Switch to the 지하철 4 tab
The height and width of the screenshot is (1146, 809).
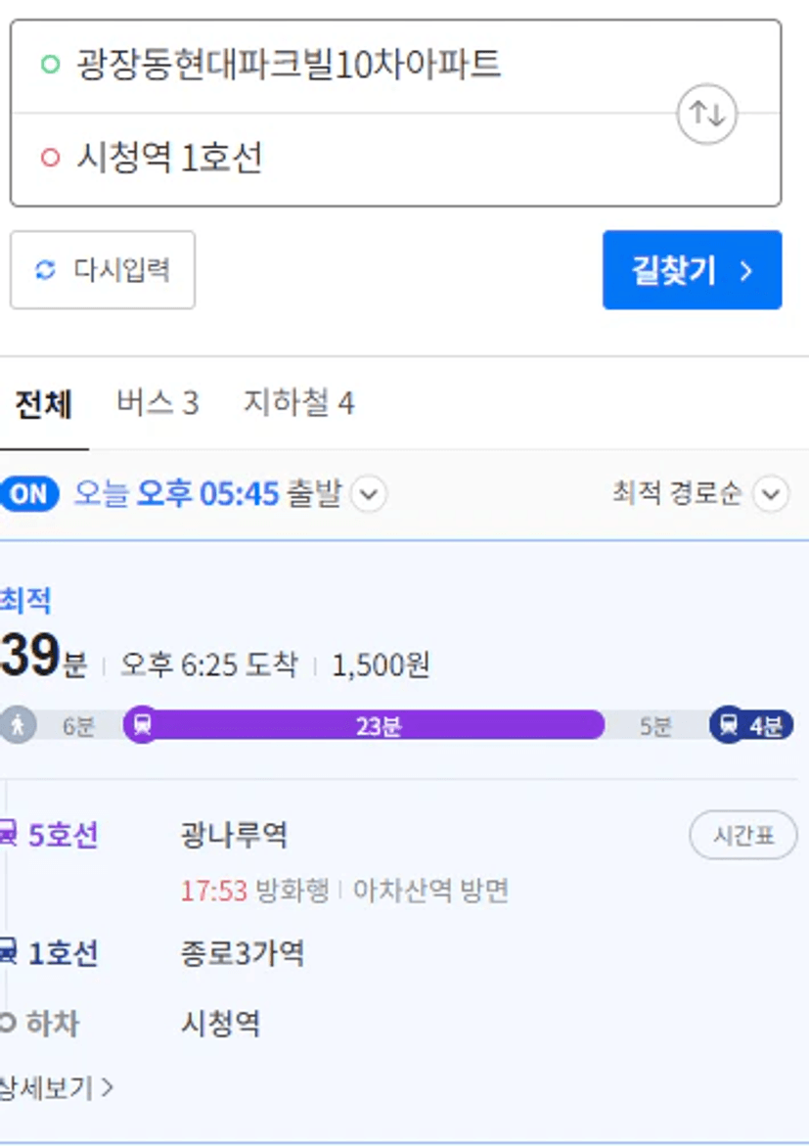(x=299, y=402)
